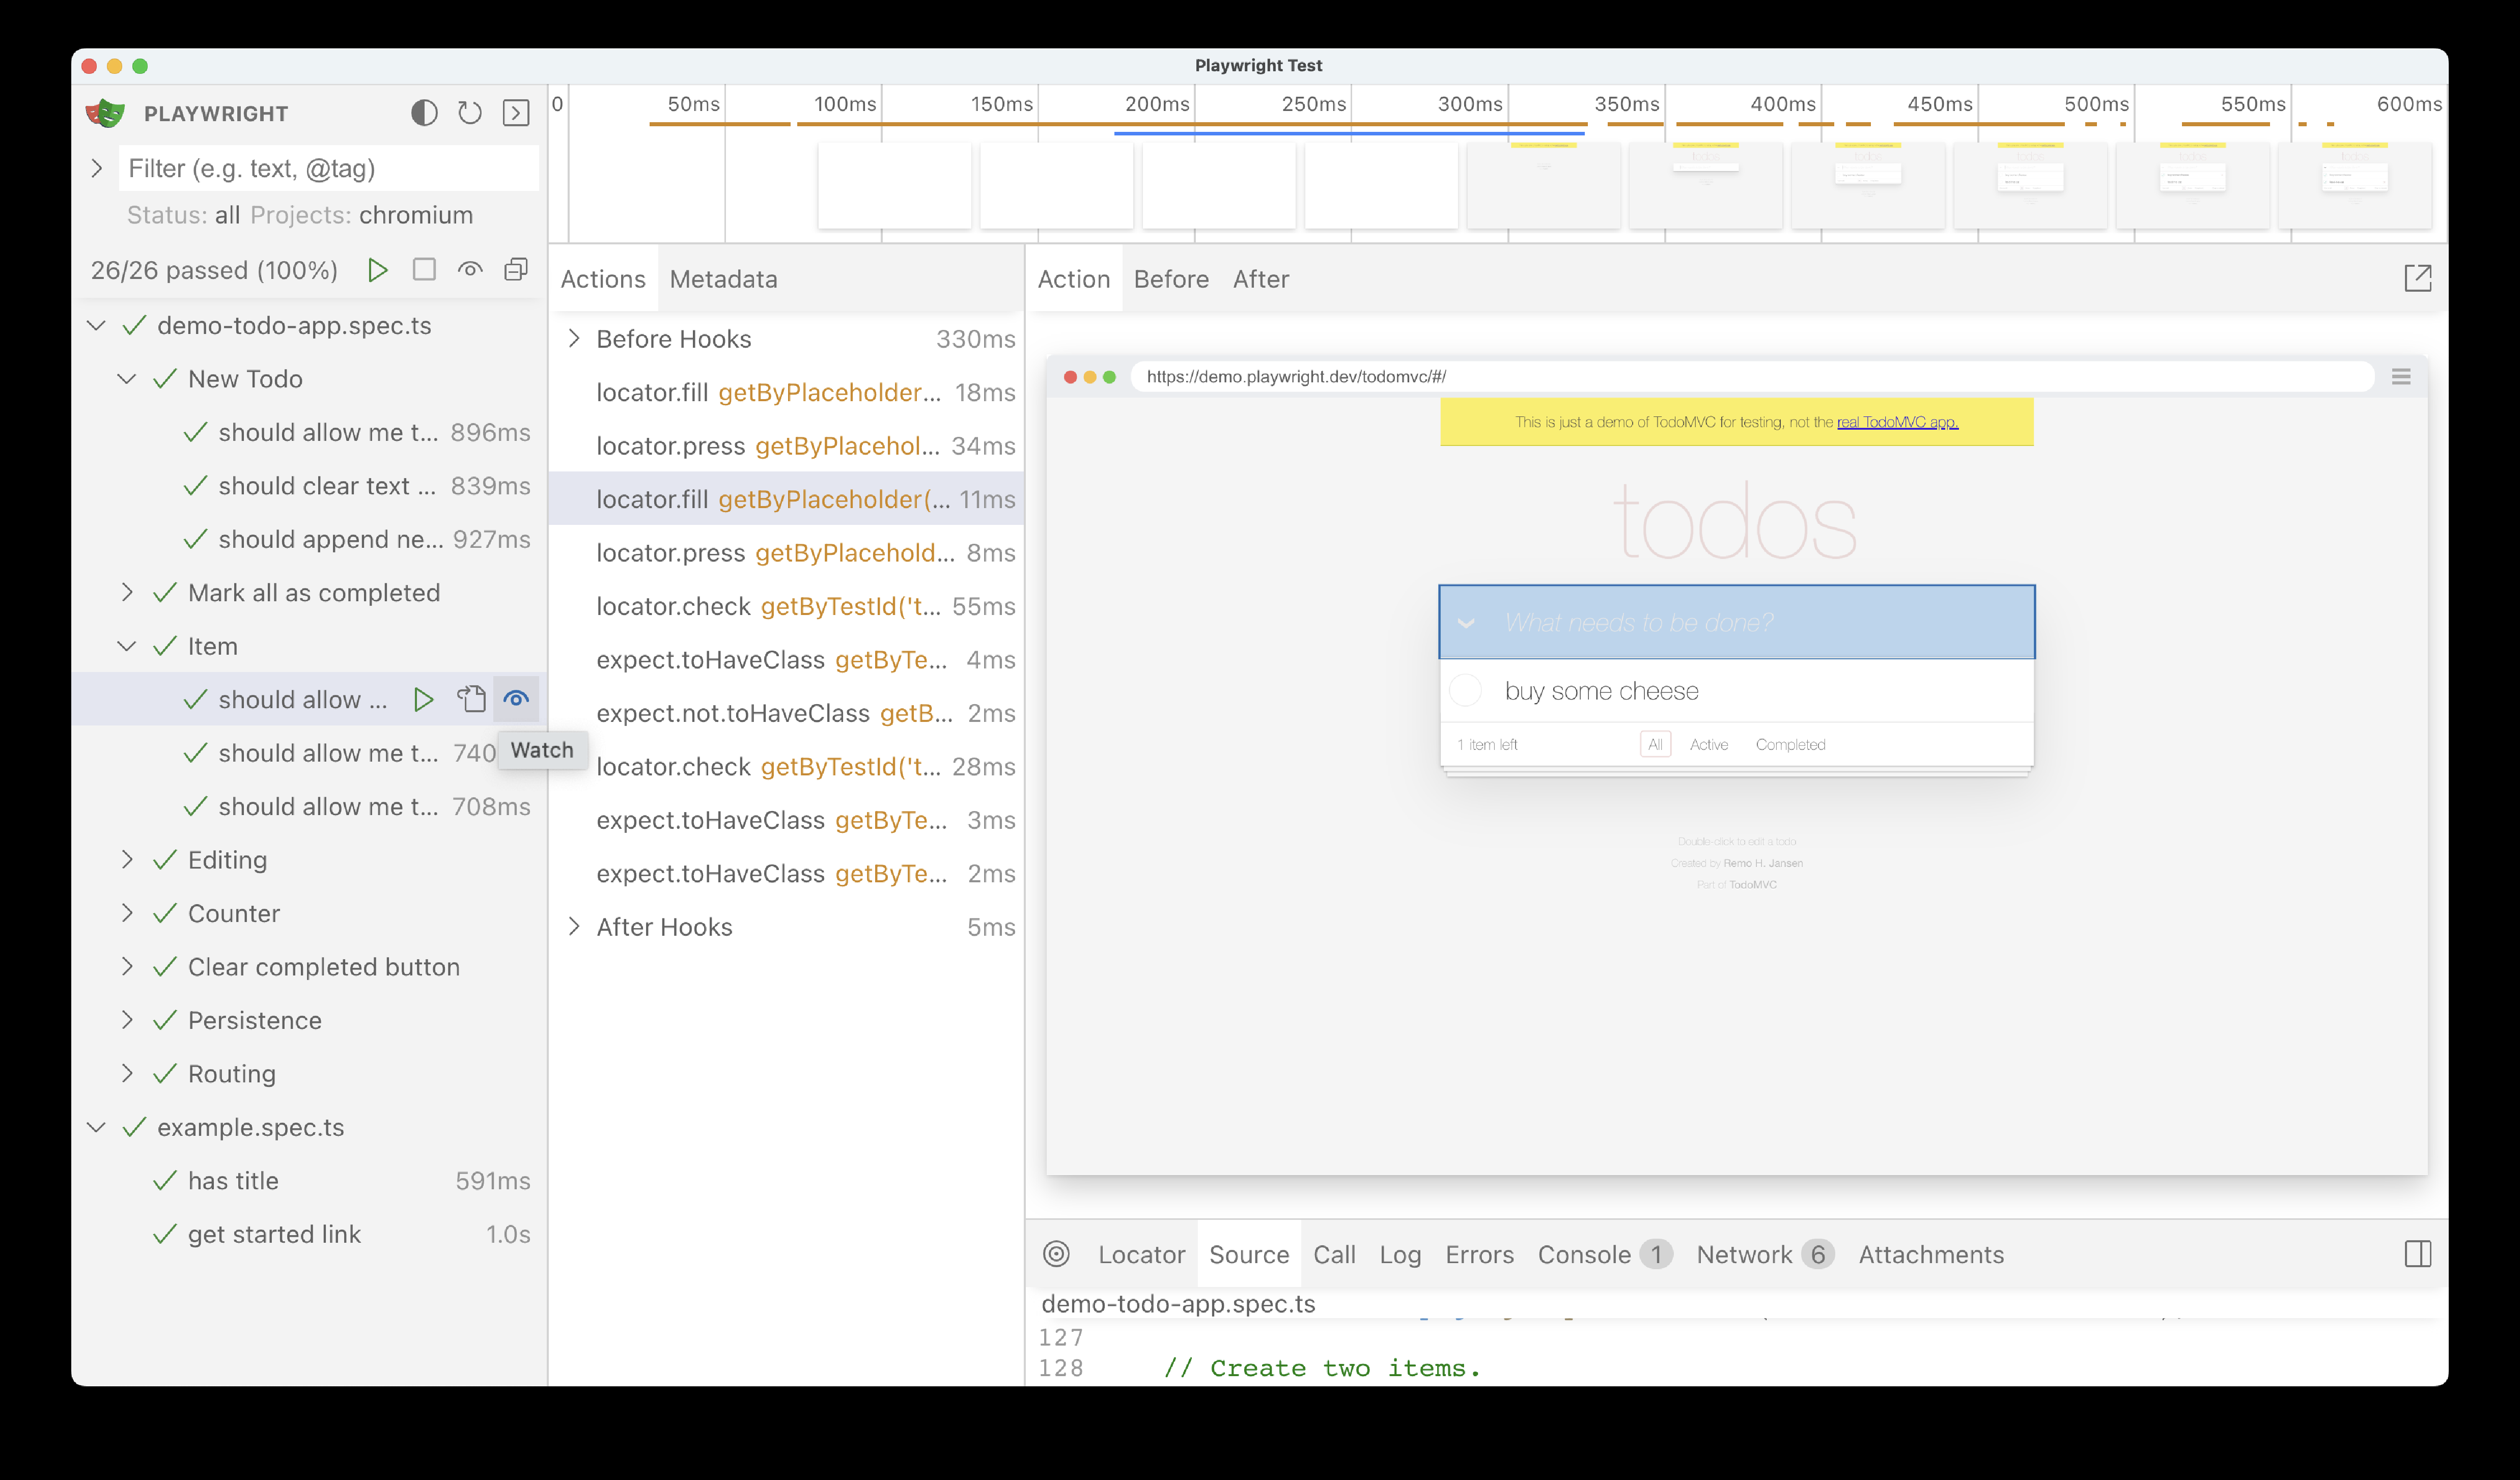
Task: Click the filter tests input field
Action: click(x=329, y=168)
